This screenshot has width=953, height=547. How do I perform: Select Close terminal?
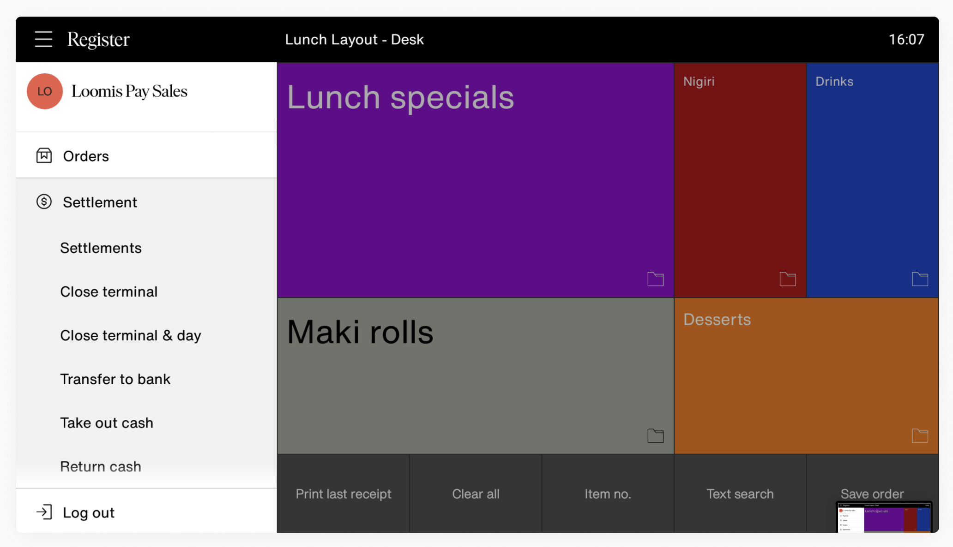(x=109, y=291)
